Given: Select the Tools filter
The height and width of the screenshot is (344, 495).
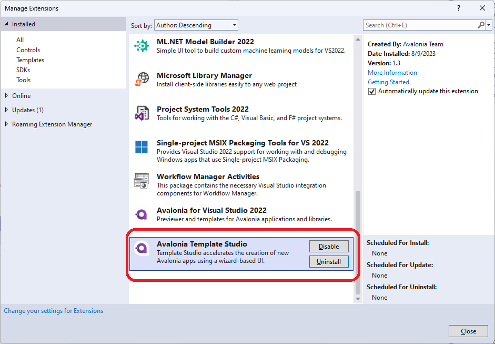Looking at the screenshot, I should [x=23, y=80].
